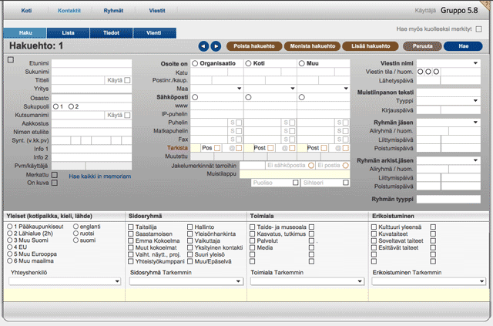Tick the Media checkbox

pos(252,247)
